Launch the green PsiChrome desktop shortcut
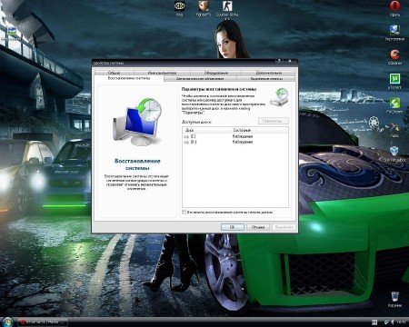Screen dimensions: 409x327 pyautogui.click(x=394, y=105)
